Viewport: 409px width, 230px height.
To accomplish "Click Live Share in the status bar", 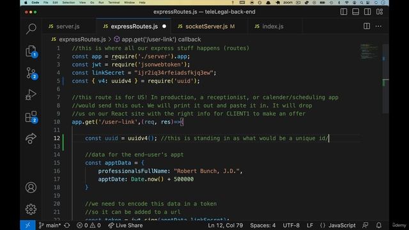I will tap(125, 226).
